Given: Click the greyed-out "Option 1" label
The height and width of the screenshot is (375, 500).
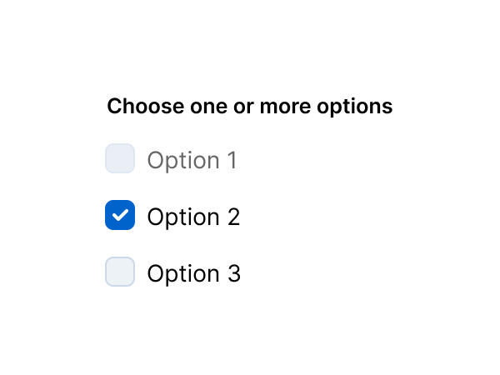Looking at the screenshot, I should [x=192, y=160].
